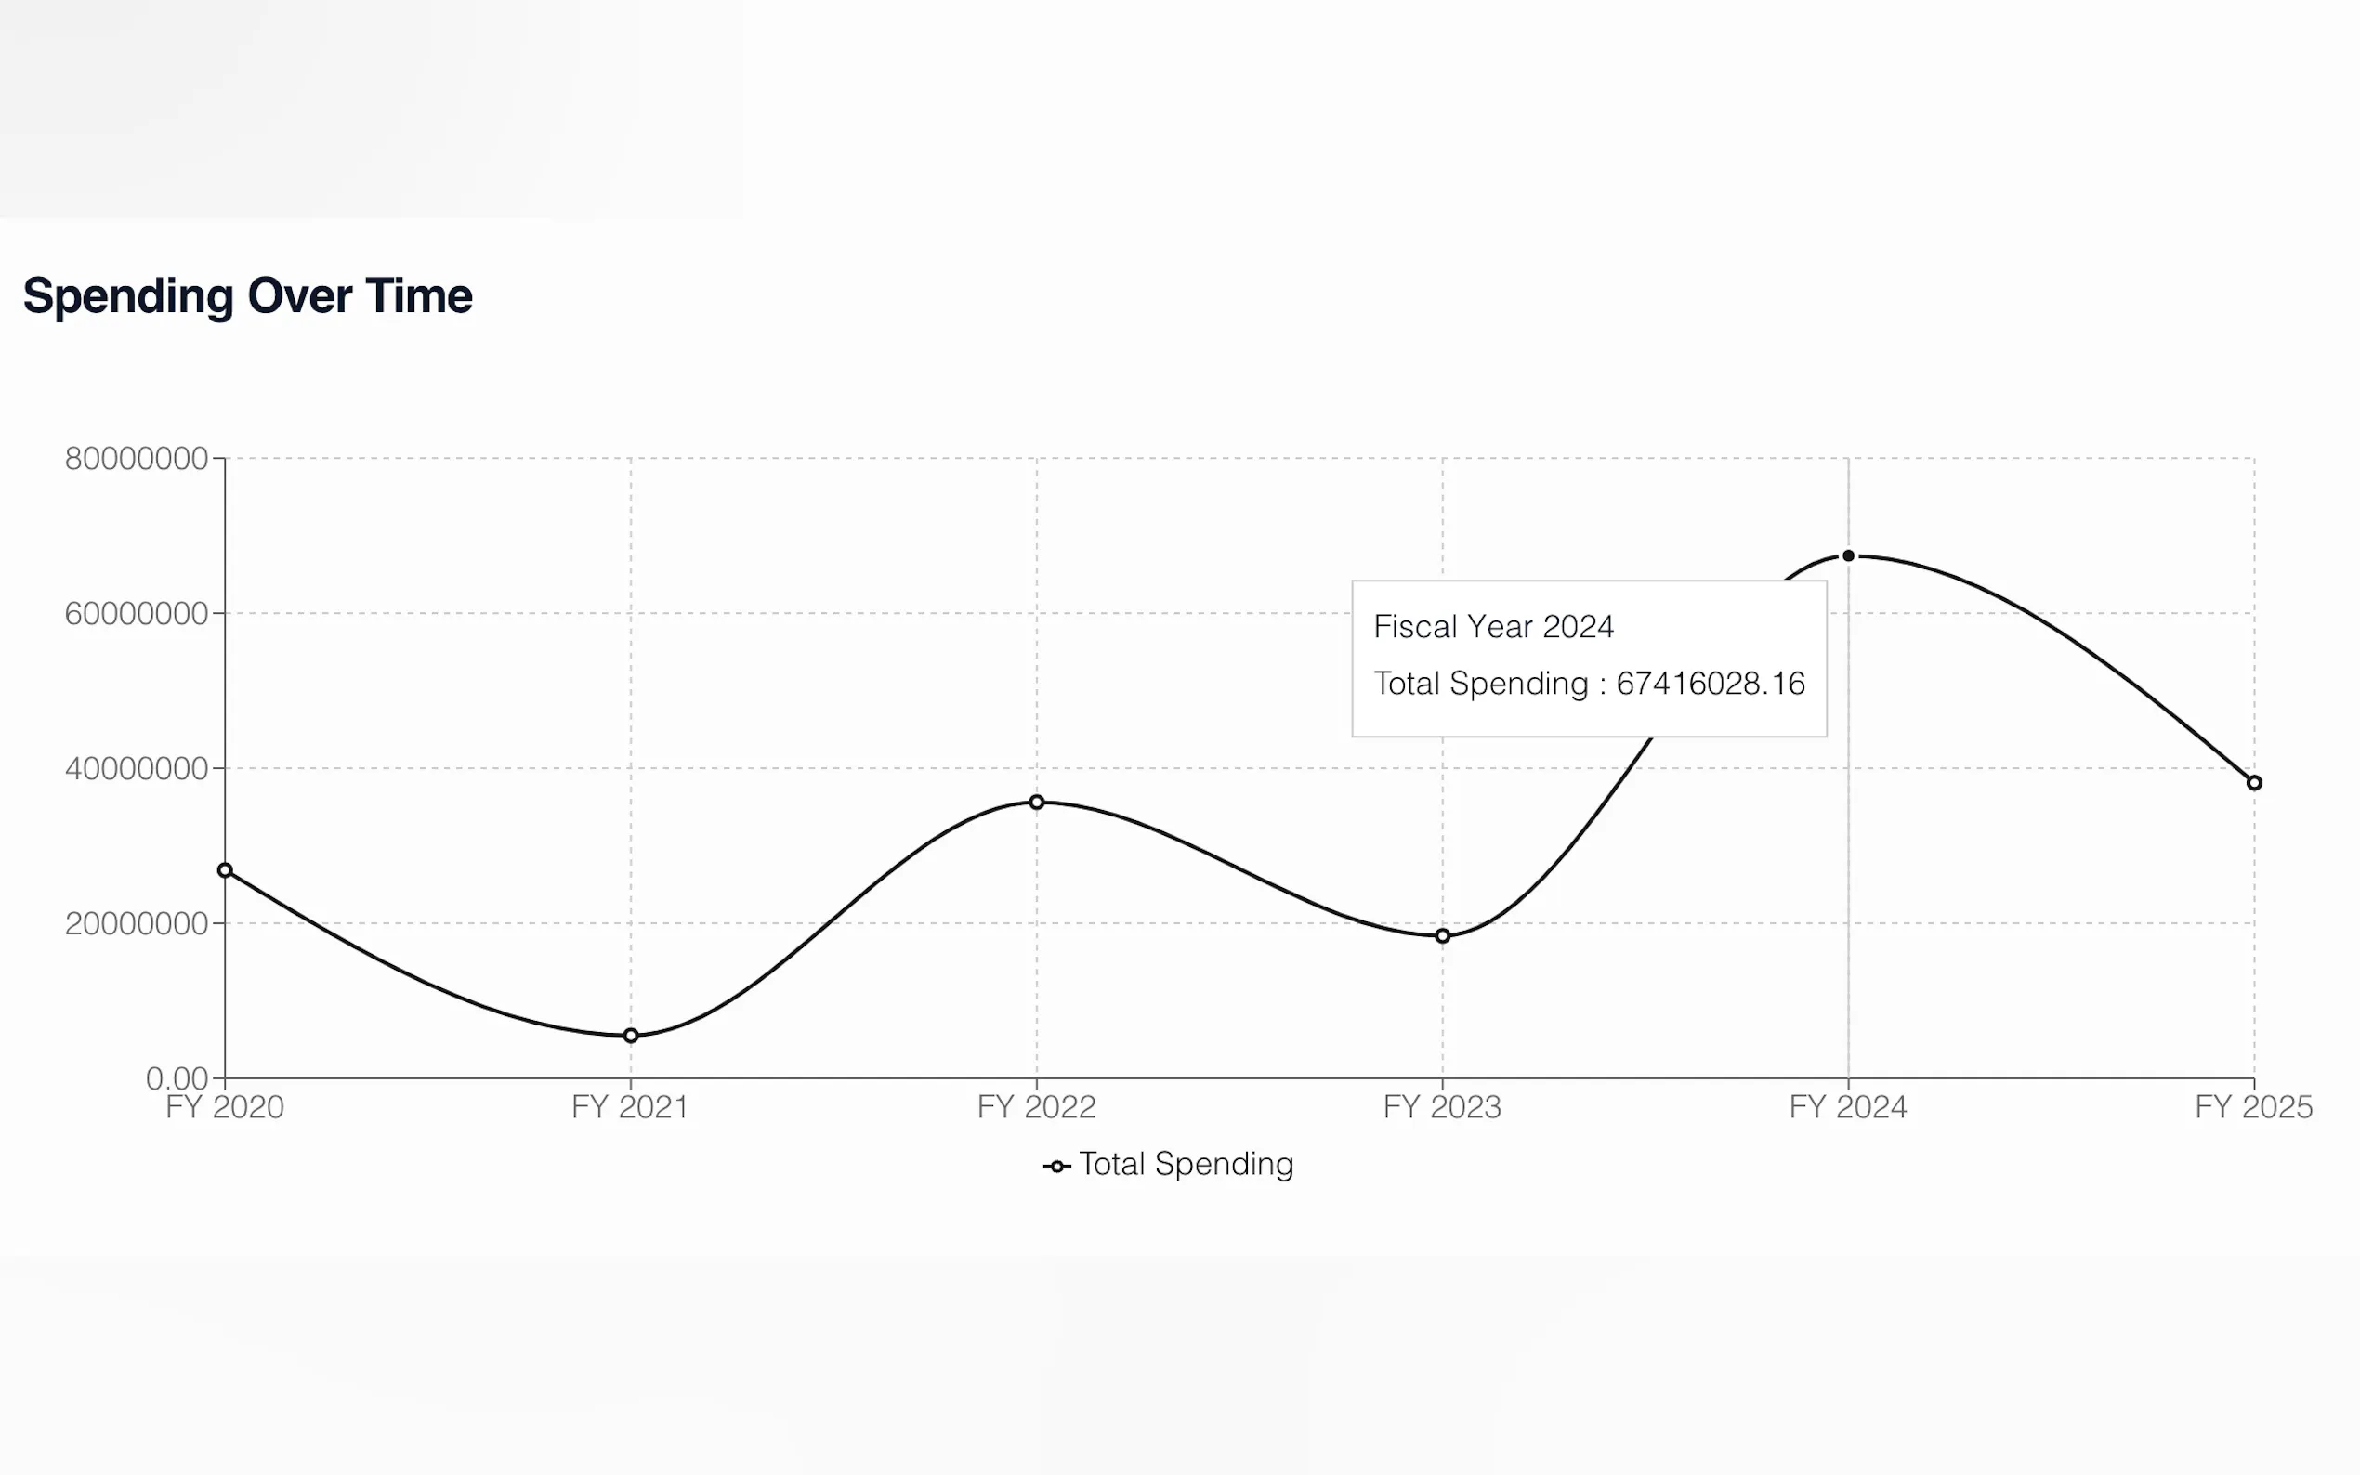Screen dimensions: 2360x1475
Task: Select the 40000000 y-axis tick label
Action: tap(137, 769)
